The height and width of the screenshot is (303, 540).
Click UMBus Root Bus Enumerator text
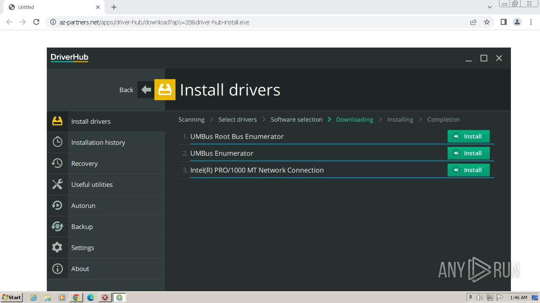pyautogui.click(x=237, y=136)
